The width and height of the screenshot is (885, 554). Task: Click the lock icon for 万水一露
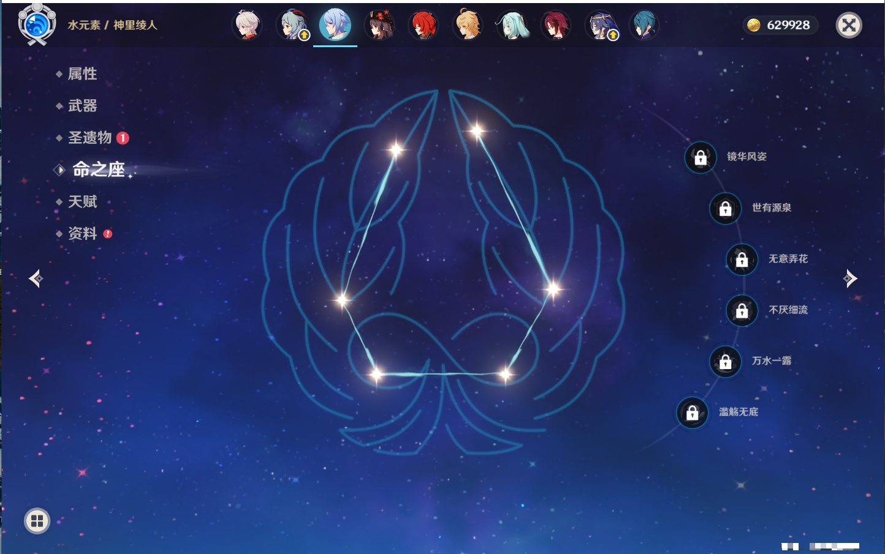pyautogui.click(x=725, y=362)
